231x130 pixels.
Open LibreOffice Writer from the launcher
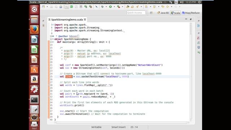tap(34, 39)
